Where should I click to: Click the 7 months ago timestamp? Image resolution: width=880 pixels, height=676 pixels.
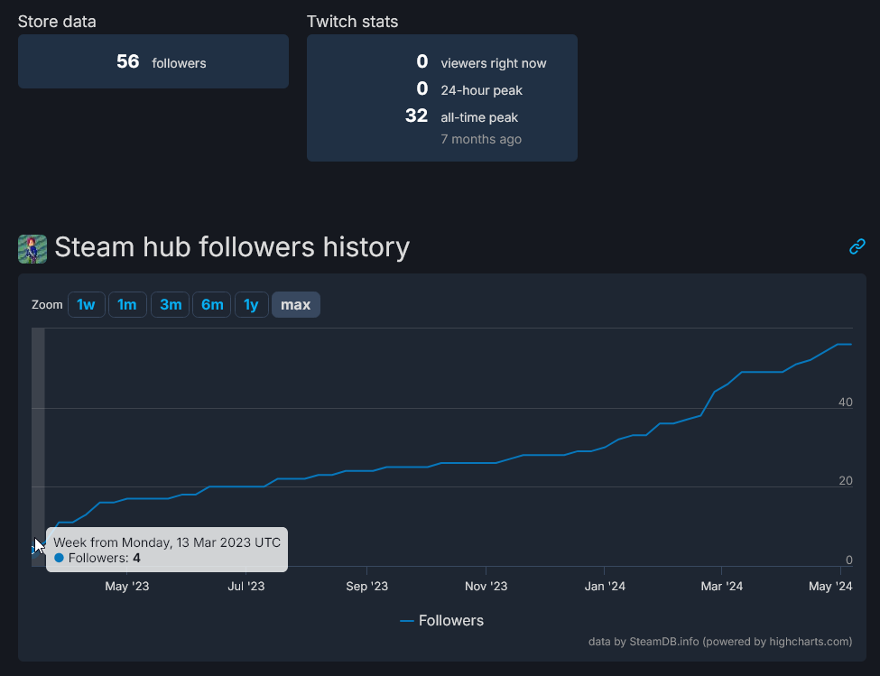click(x=481, y=139)
